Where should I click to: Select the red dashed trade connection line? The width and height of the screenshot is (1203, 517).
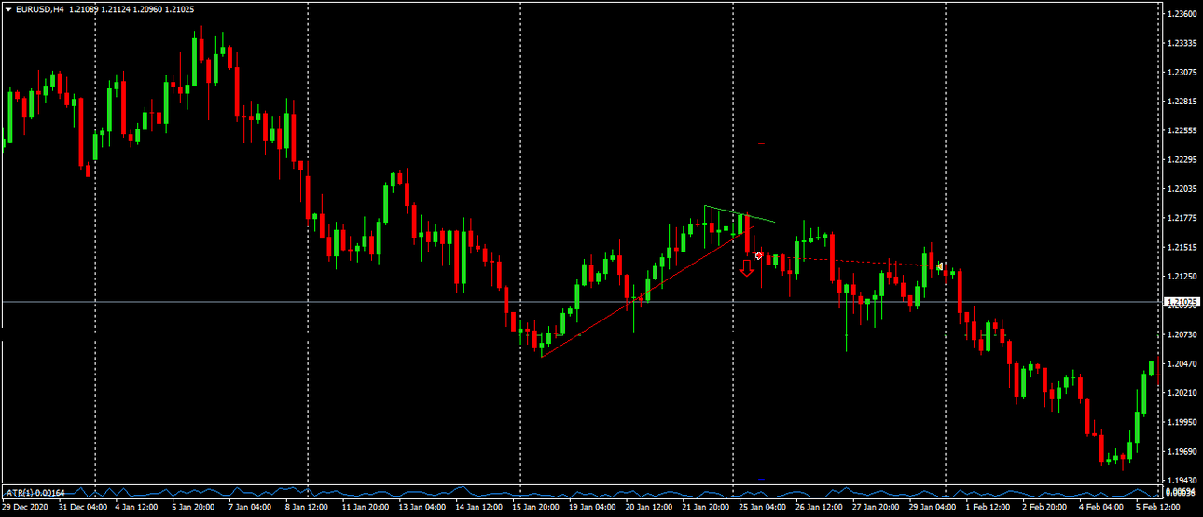click(850, 261)
